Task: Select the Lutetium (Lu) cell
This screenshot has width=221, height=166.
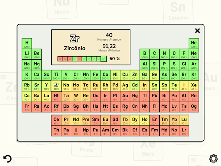Action: (184, 120)
